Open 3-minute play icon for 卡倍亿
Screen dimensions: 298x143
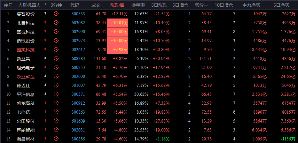[x=56, y=112]
